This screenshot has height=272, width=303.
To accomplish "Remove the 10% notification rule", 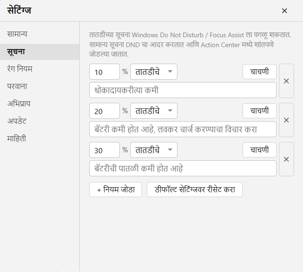I will coord(286,81).
